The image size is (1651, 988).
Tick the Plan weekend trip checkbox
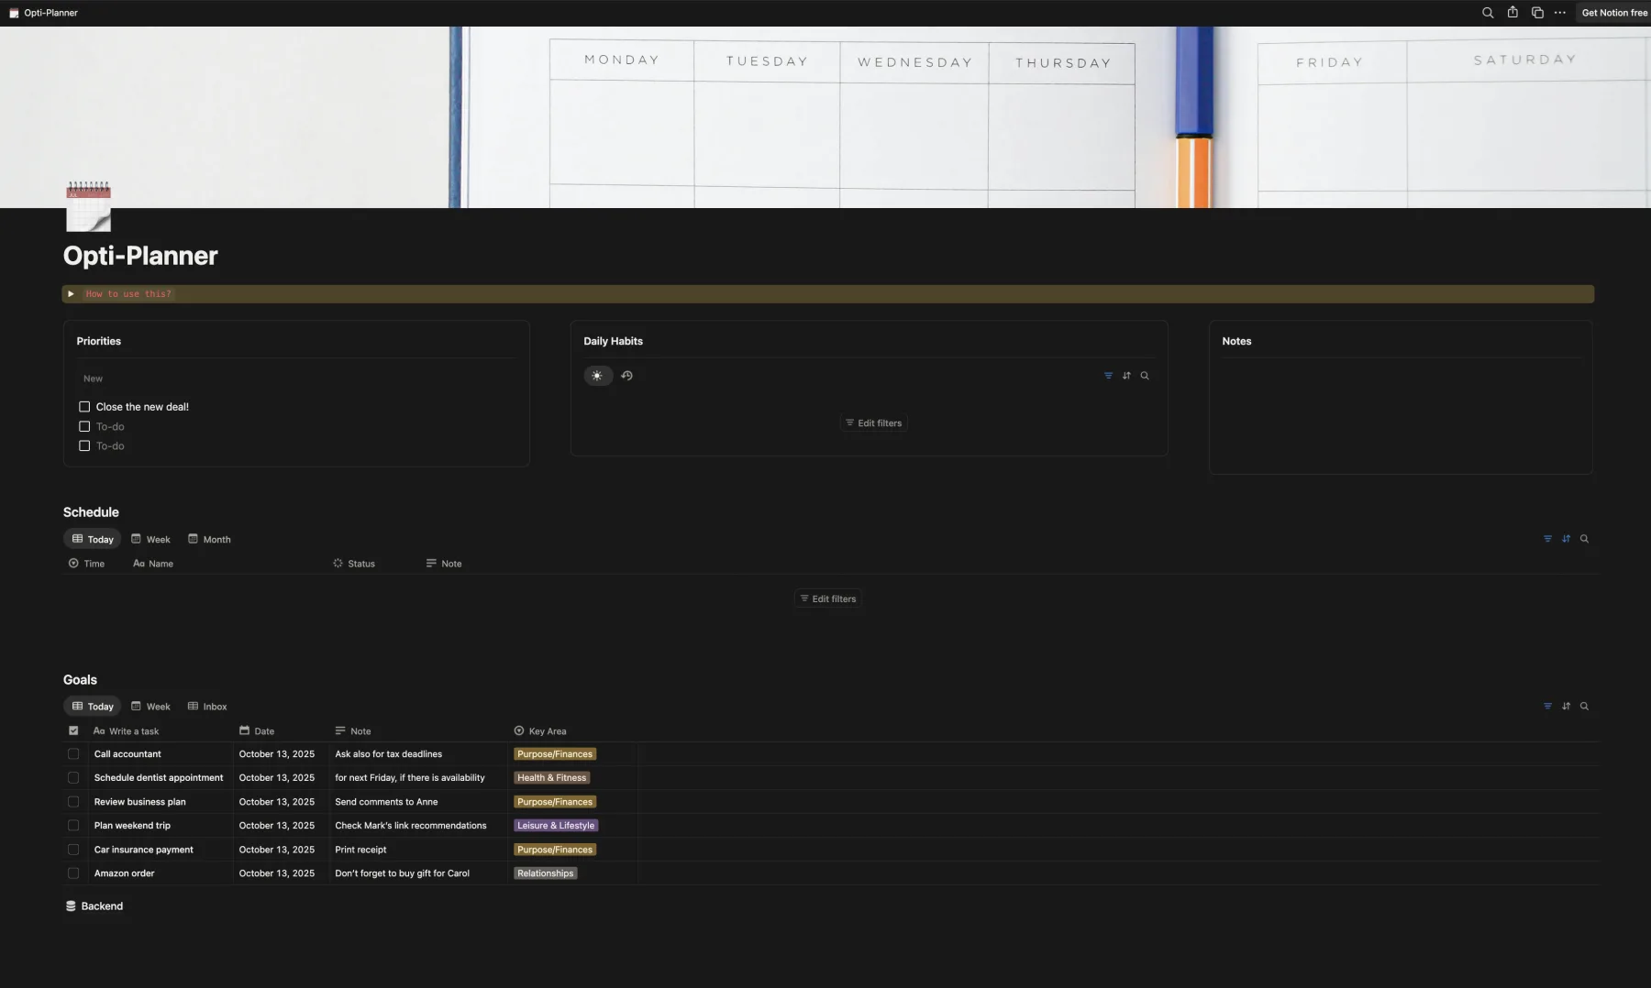(x=73, y=826)
